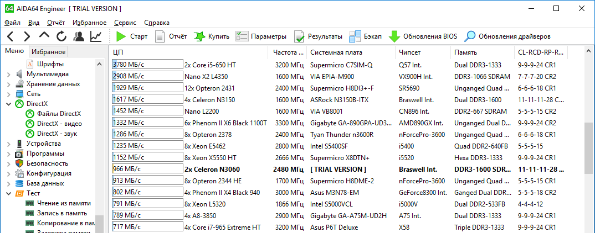Expand the Устройства node chevron
This screenshot has width=595, height=233.
coord(9,144)
